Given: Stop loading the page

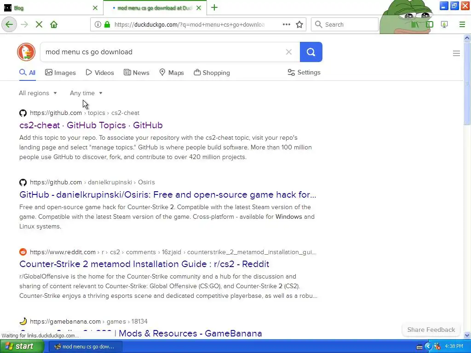Looking at the screenshot, I should point(39,24).
